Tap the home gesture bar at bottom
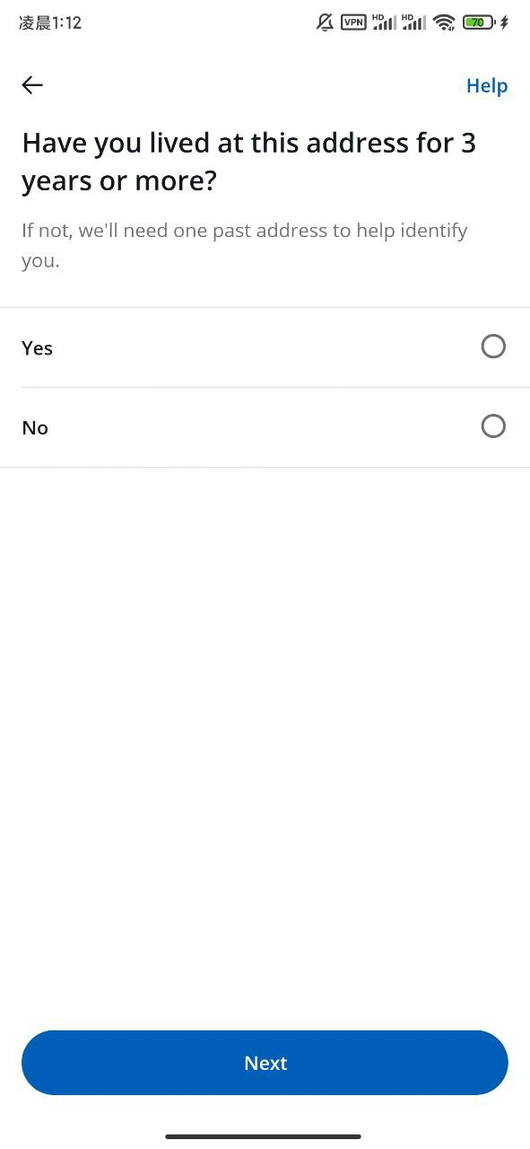Image resolution: width=530 pixels, height=1149 pixels. point(263,1136)
